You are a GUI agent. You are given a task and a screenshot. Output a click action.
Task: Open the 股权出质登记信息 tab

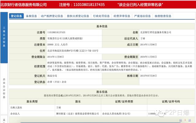tap(78, 16)
